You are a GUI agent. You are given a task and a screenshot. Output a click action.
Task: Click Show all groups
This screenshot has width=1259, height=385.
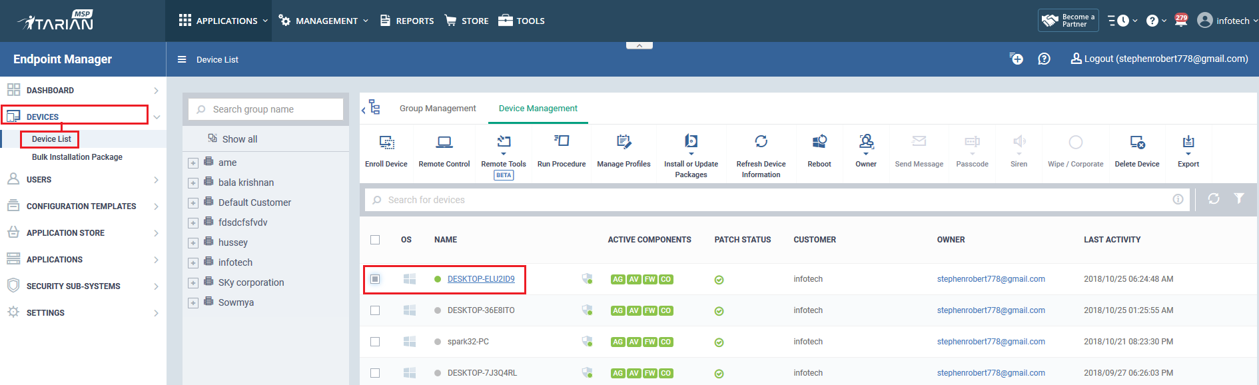(232, 139)
